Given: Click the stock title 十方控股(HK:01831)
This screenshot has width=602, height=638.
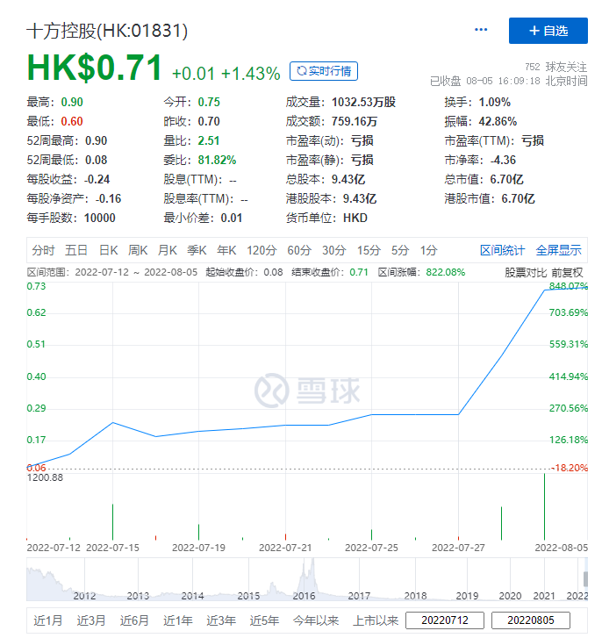Looking at the screenshot, I should pos(107,31).
